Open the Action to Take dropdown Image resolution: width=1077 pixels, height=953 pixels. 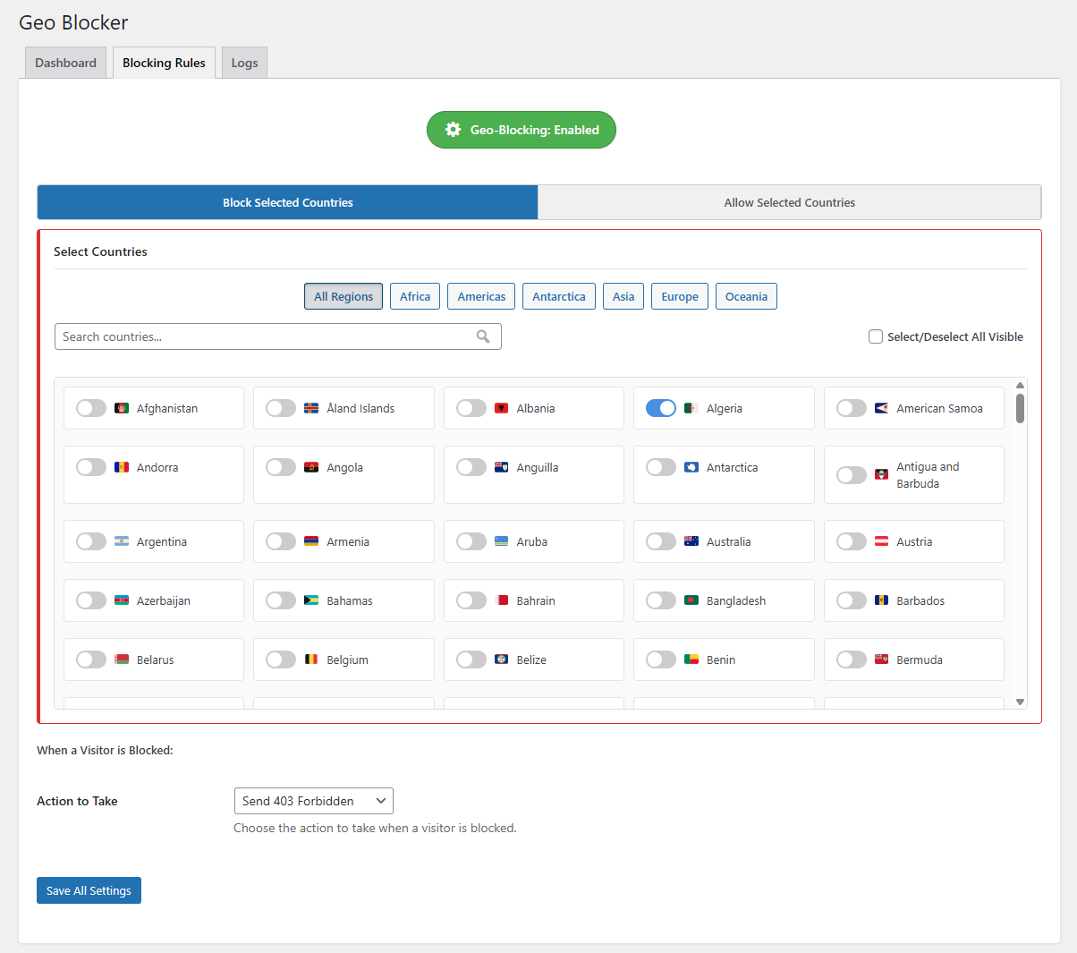[313, 801]
